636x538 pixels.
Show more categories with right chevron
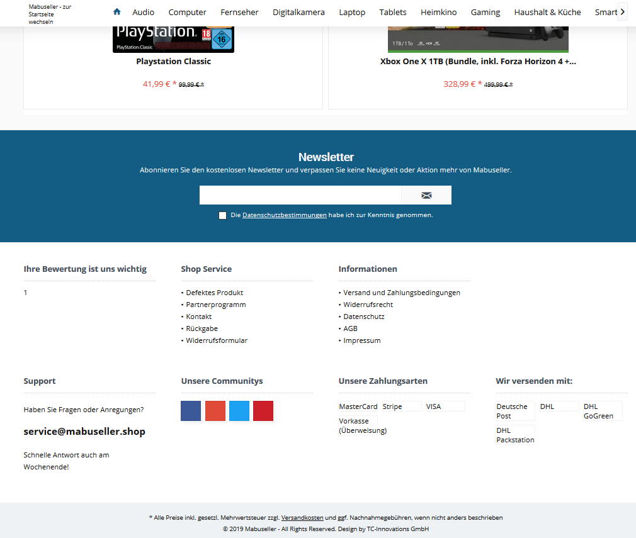click(x=622, y=12)
